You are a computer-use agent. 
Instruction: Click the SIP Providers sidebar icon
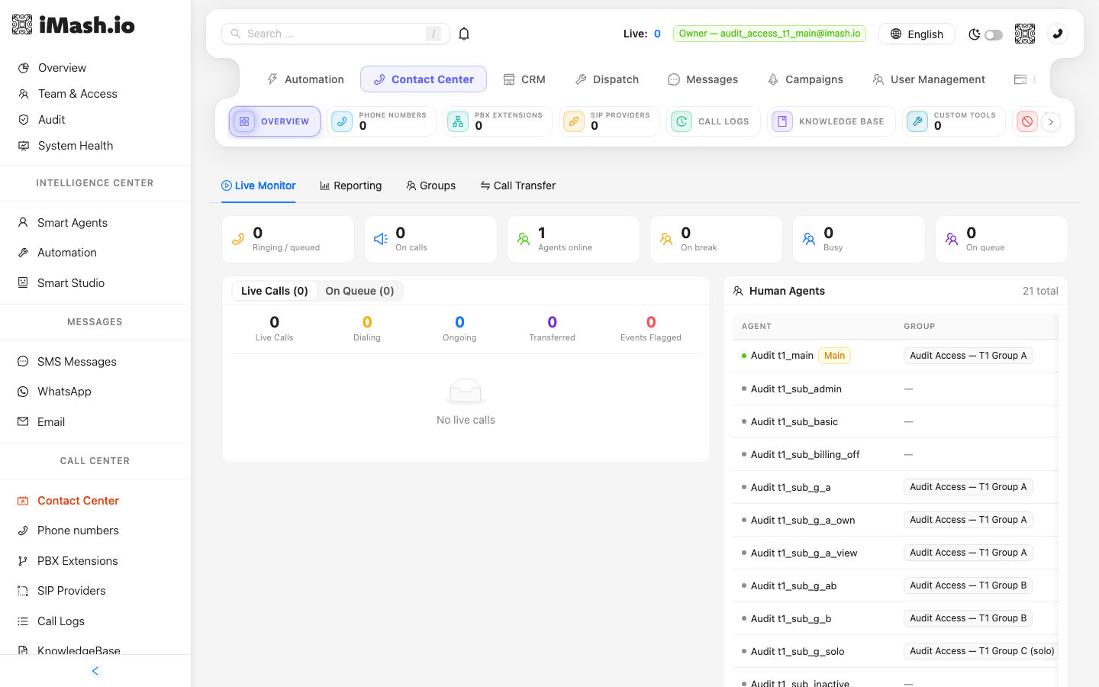point(23,591)
